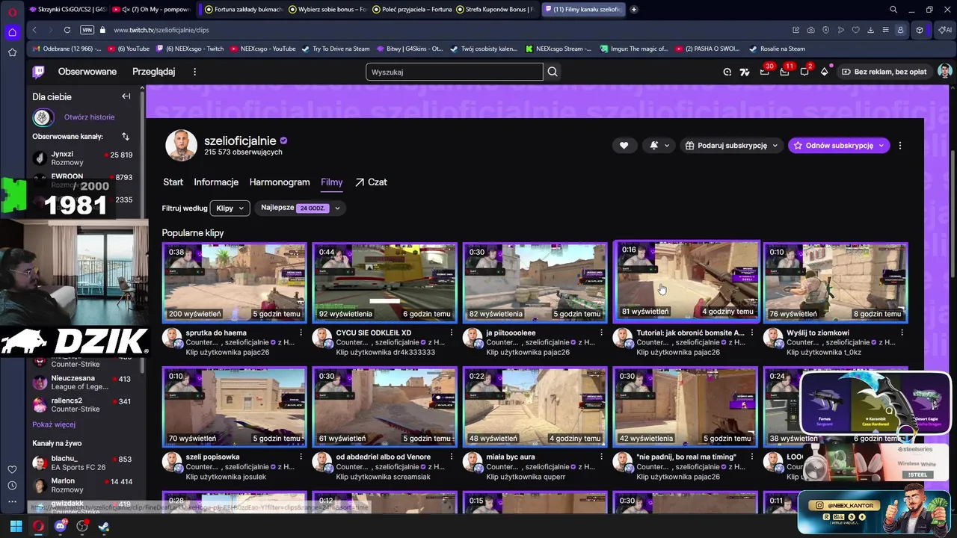Open Obserwowane in top navigation
This screenshot has height=538, width=957.
[87, 72]
